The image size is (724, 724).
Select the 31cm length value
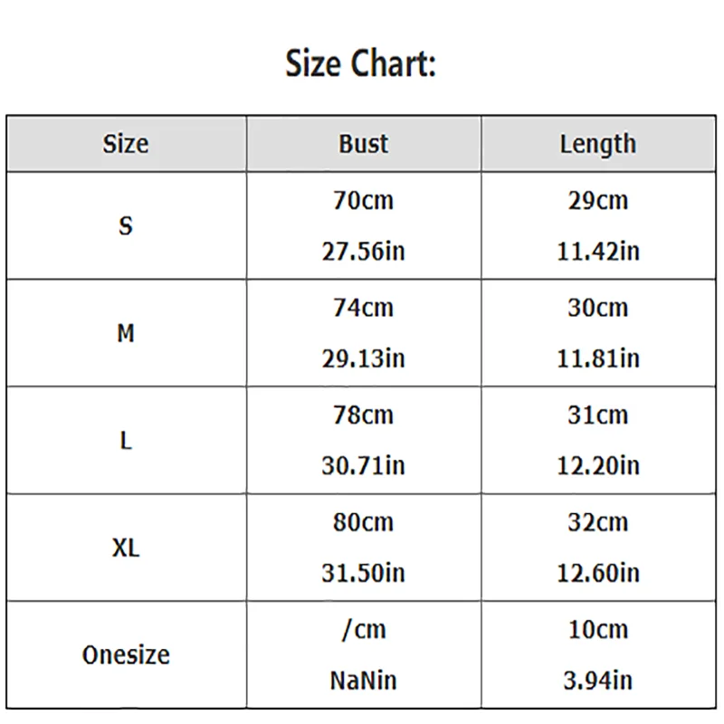point(598,415)
